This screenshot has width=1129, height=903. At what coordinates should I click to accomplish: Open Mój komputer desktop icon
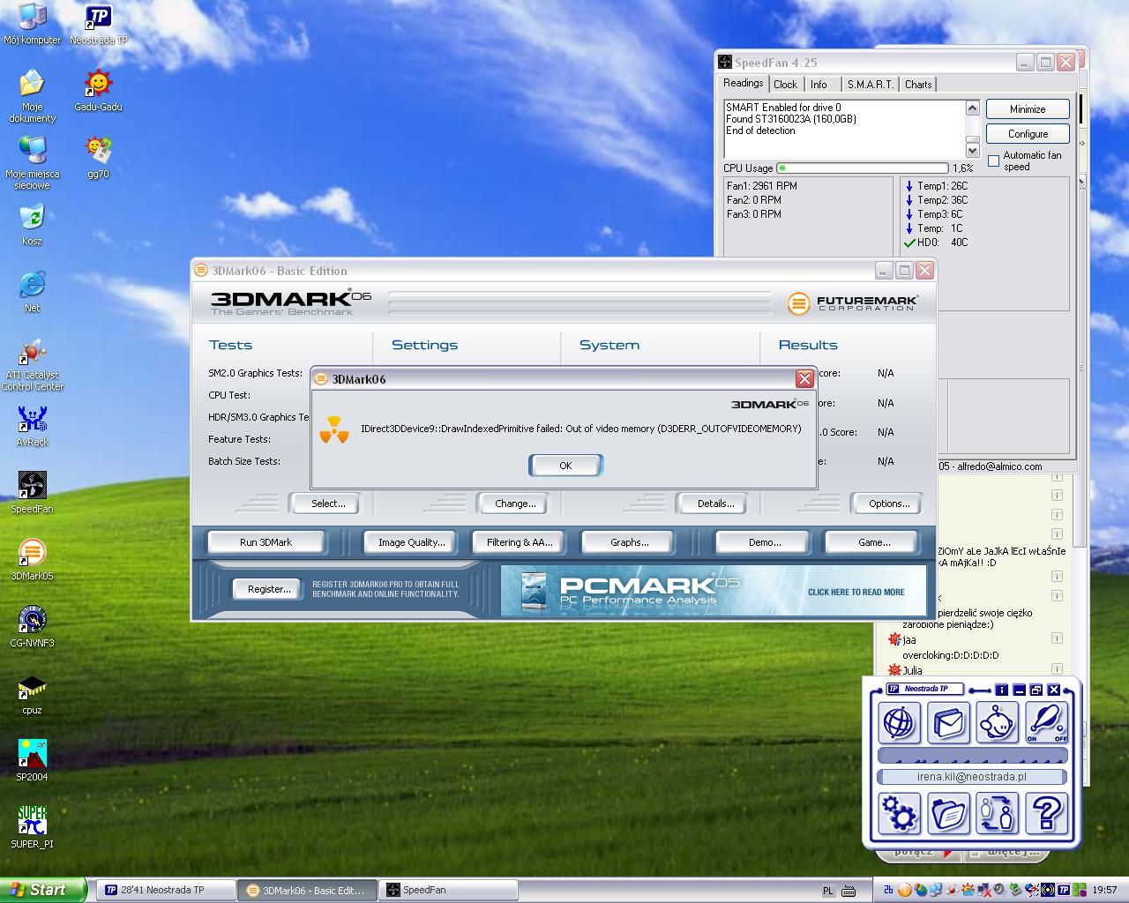point(32,25)
